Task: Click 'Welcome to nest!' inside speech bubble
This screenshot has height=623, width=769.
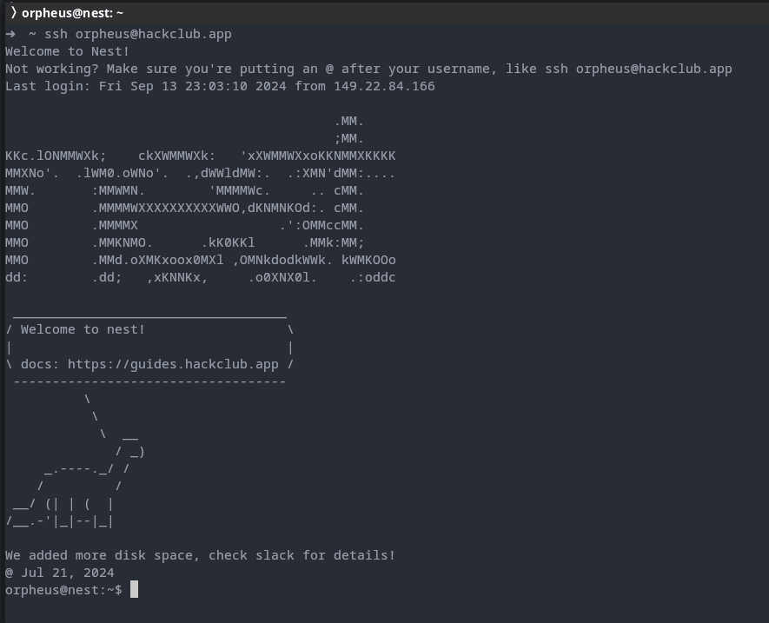Action: click(83, 329)
